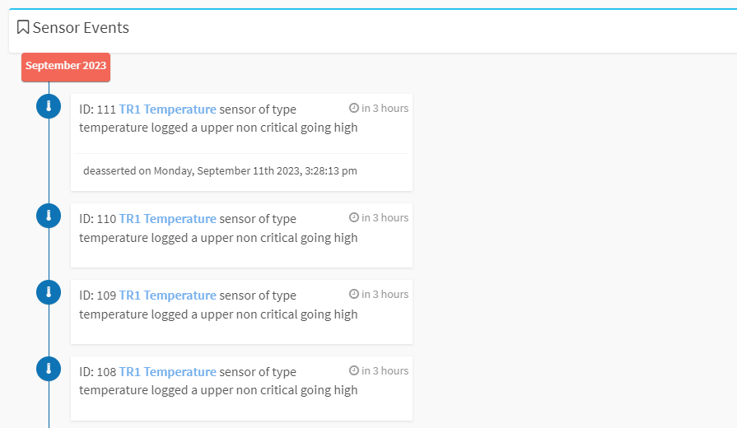Open TR1 Temperature link in event 111
Image resolution: width=737 pixels, height=428 pixels.
tap(167, 109)
